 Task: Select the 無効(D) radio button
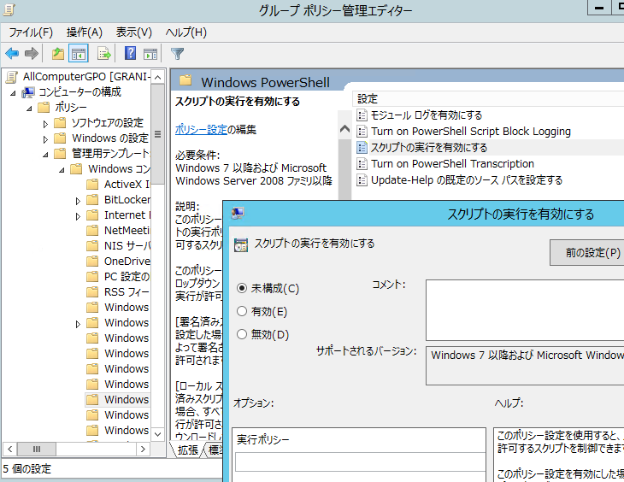(242, 334)
